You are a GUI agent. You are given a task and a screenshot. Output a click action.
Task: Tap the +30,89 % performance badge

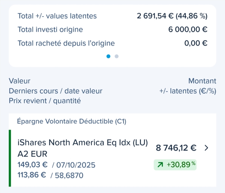click(x=175, y=165)
